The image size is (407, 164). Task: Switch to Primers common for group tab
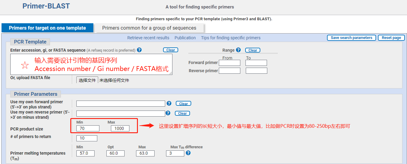(x=149, y=28)
